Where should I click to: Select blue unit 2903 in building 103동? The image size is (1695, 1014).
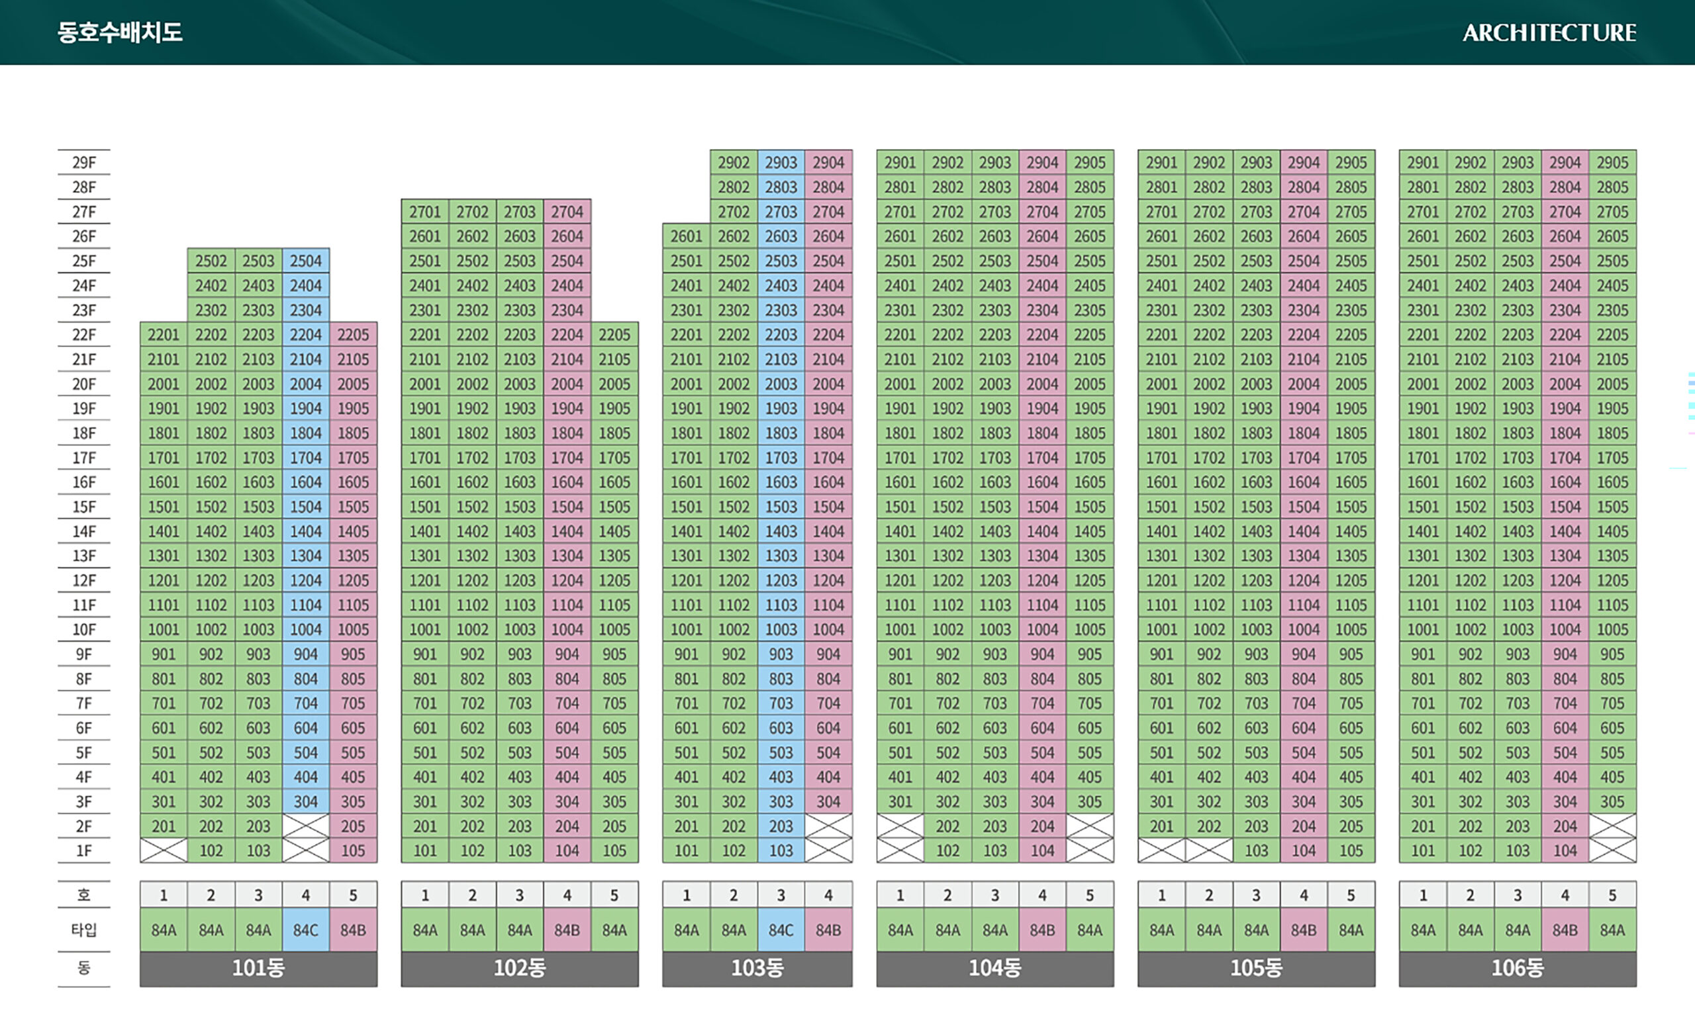781,163
